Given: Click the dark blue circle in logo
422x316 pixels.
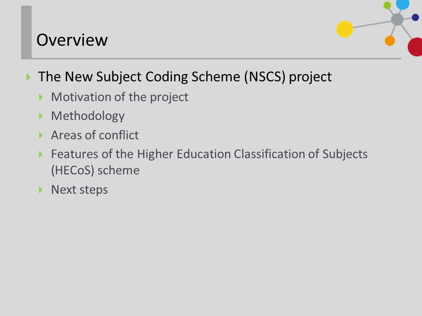Looking at the screenshot, I should [415, 18].
